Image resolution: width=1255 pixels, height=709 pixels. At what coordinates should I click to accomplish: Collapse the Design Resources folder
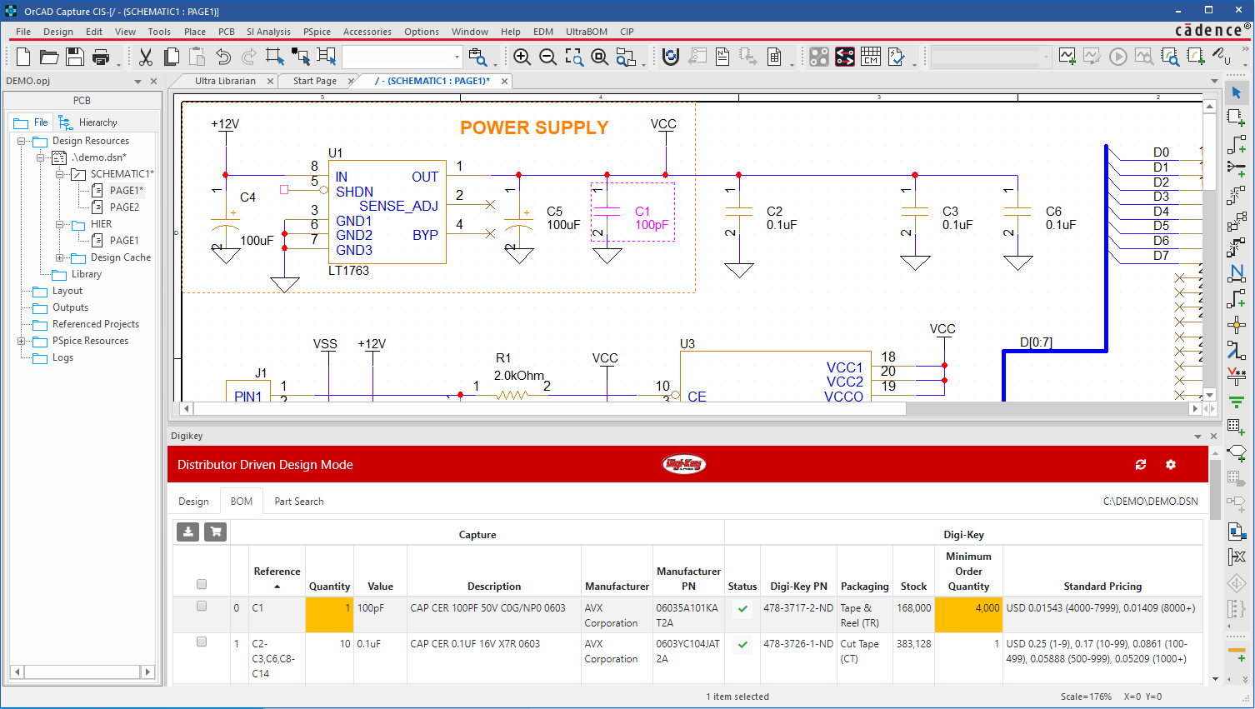tap(22, 141)
